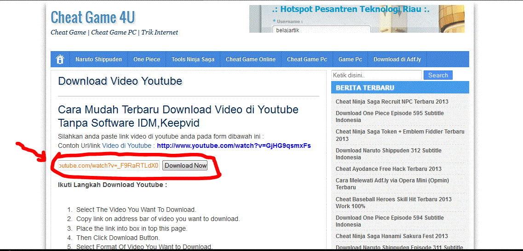Click the 'Ikuti Langkah Download Youtube :' text
Image resolution: width=523 pixels, height=251 pixels.
click(x=112, y=185)
